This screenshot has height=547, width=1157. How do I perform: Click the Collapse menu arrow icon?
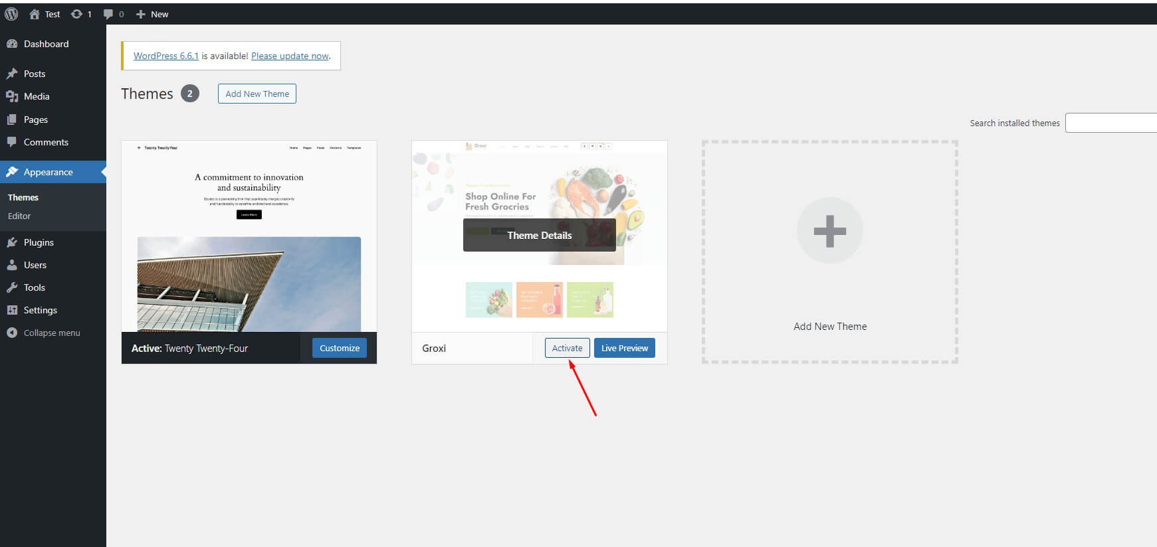[12, 333]
